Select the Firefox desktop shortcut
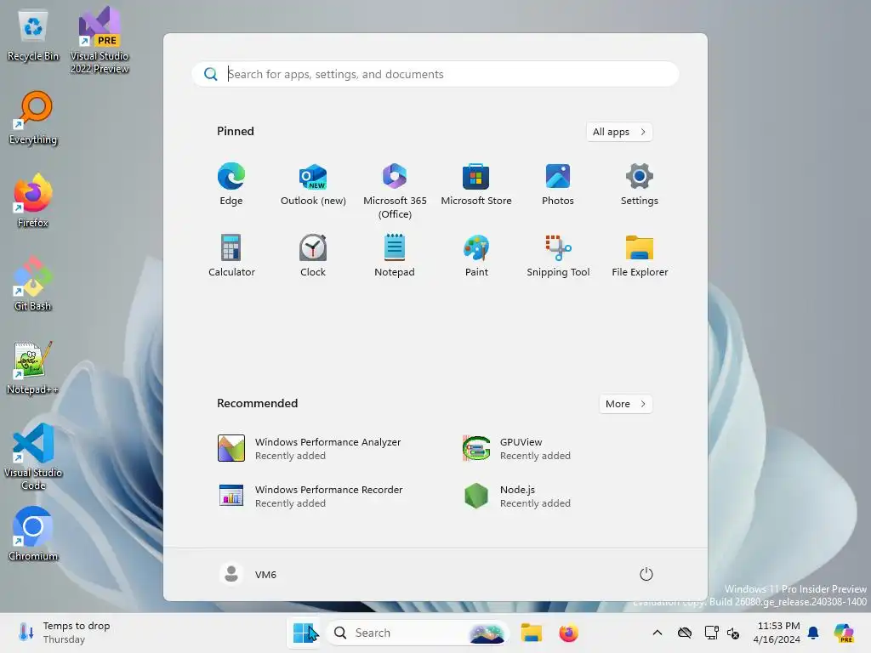Image resolution: width=871 pixels, height=653 pixels. coord(33,201)
